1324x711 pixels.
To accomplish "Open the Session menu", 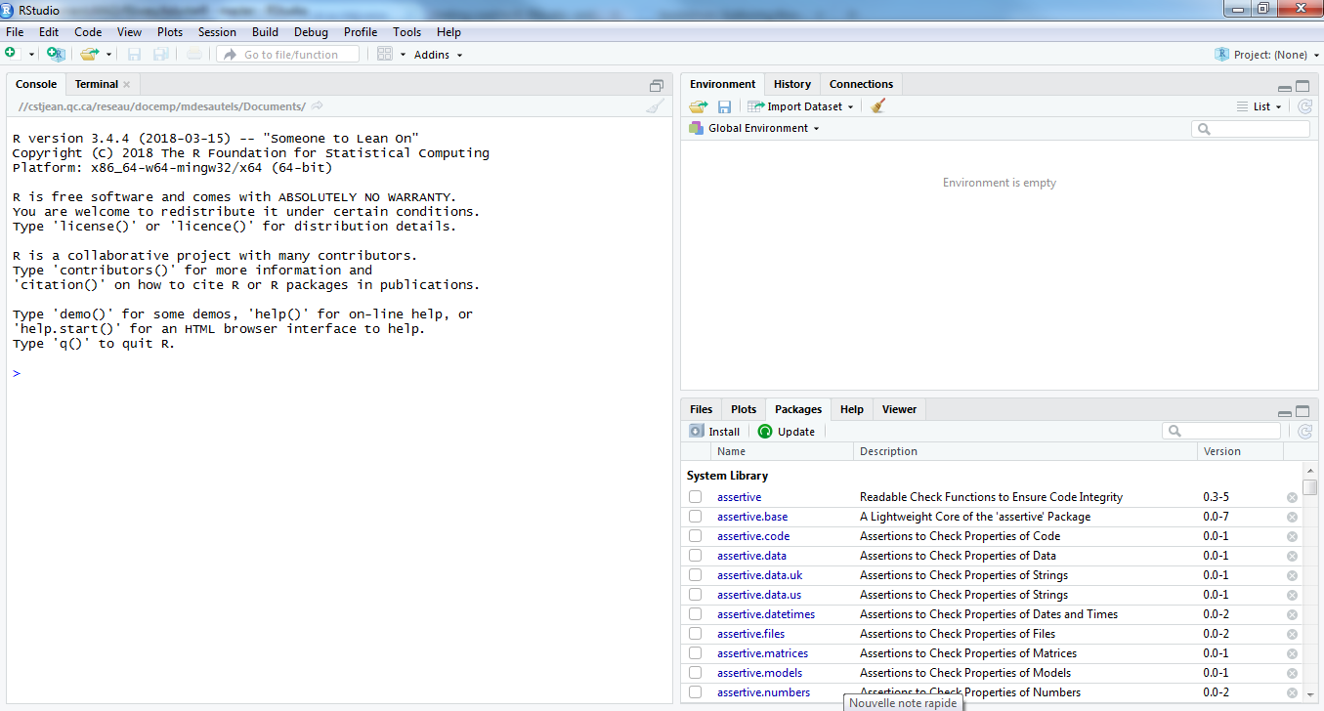I will [217, 32].
